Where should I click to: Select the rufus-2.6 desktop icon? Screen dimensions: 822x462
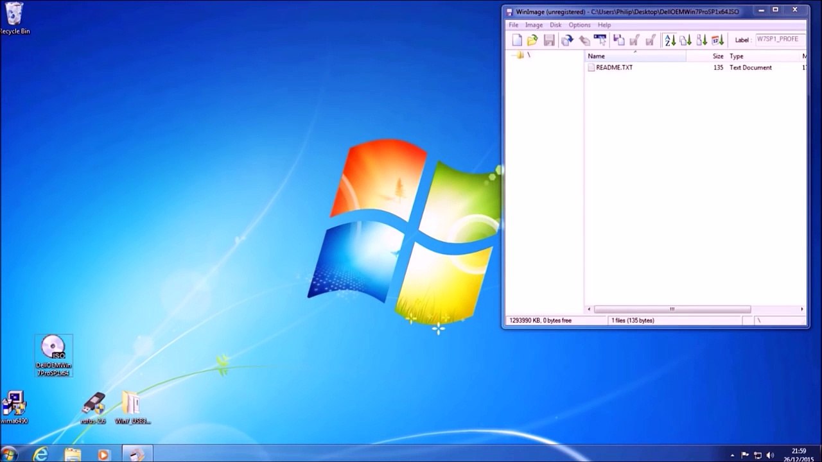tap(93, 408)
